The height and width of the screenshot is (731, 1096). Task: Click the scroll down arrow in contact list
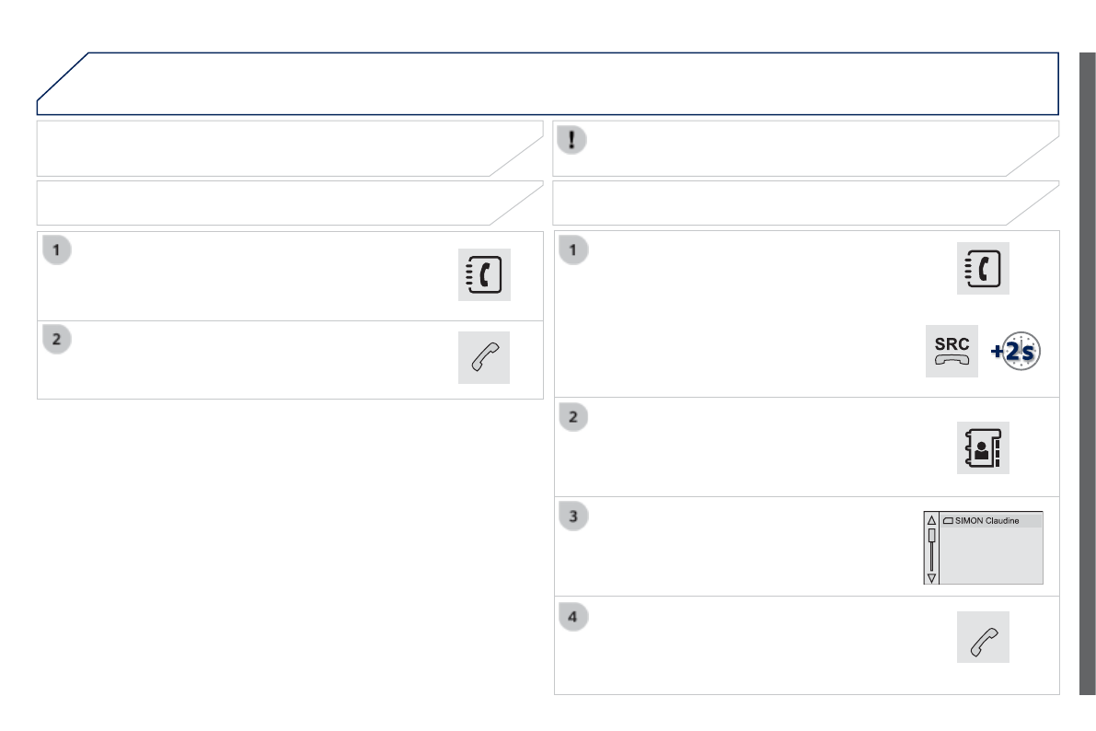(x=931, y=577)
